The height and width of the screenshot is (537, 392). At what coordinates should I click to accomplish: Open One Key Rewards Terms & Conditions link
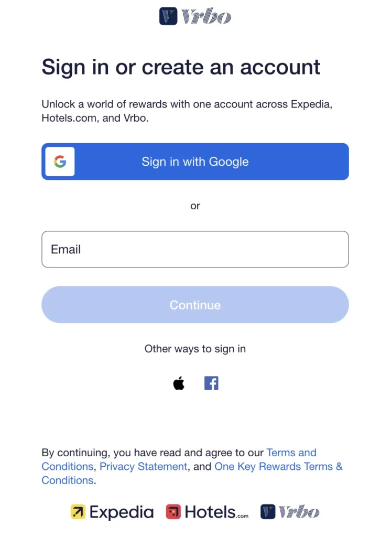click(278, 466)
